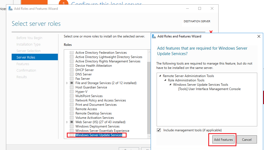
Task: Check Device Health Attestation role
Action: [72, 66]
